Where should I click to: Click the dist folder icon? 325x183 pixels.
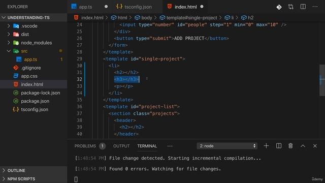(x=16, y=35)
